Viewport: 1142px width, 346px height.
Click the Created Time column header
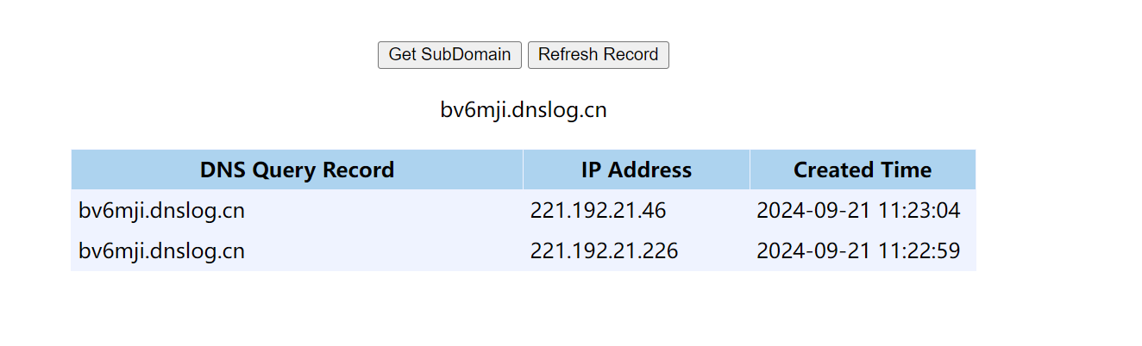point(862,170)
